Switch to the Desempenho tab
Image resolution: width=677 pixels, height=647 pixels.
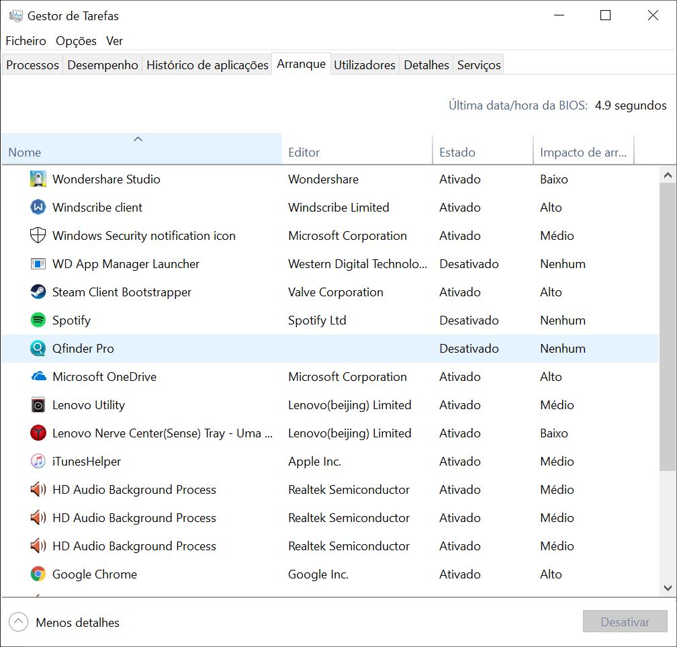(103, 64)
